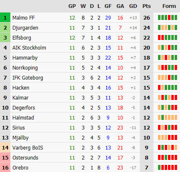Viewport: 180px width, 172px height.
Task: Click the GD column header
Action: (x=133, y=6)
